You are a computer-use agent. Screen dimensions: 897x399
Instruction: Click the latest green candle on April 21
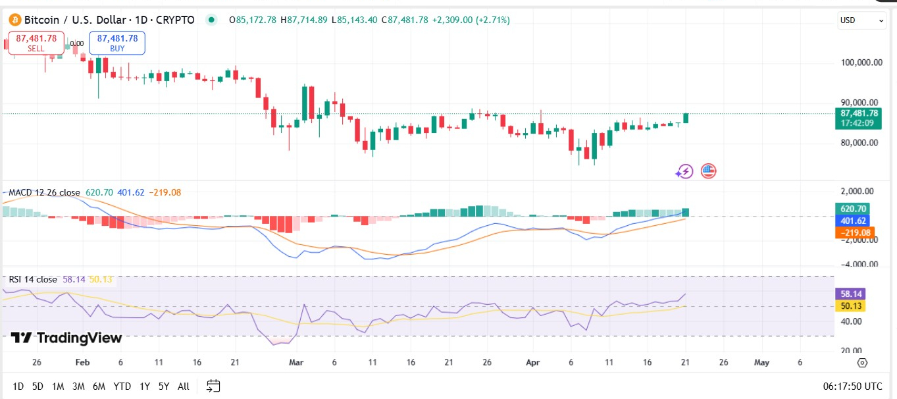pos(686,118)
